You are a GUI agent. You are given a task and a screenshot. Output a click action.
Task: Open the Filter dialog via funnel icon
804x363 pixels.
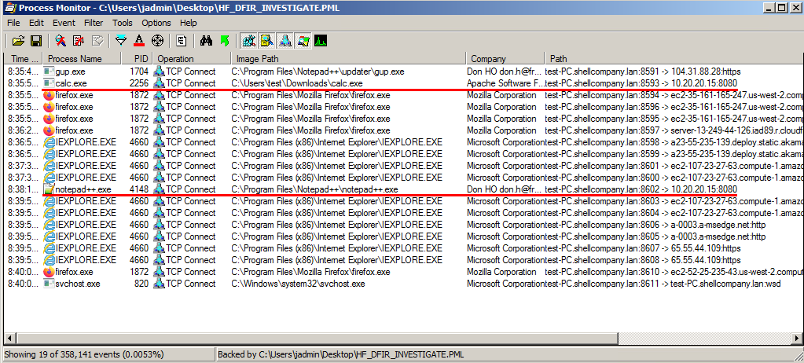pos(120,40)
